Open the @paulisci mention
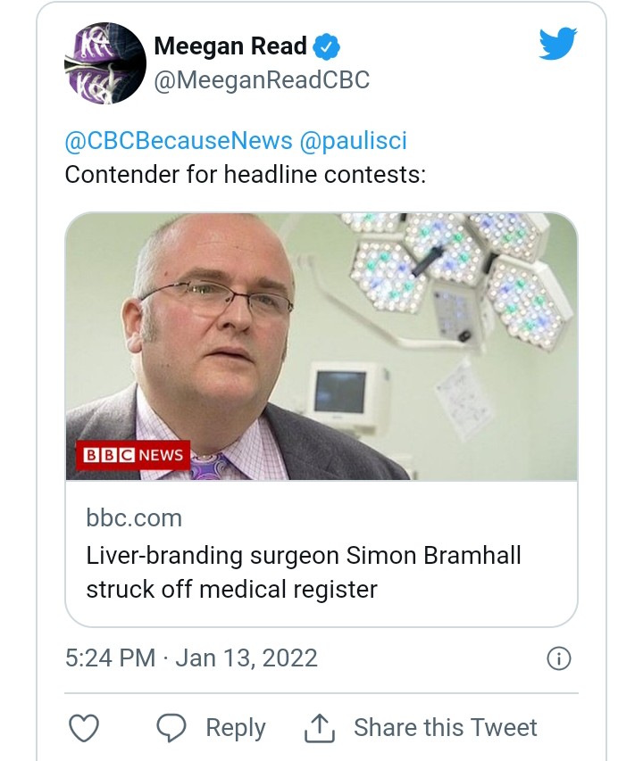 [x=355, y=140]
